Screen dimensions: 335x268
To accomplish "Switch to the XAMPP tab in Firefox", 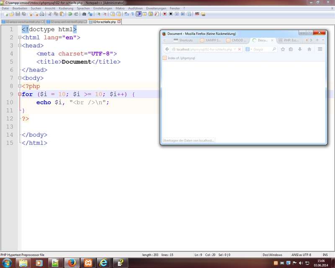I will [x=211, y=40].
